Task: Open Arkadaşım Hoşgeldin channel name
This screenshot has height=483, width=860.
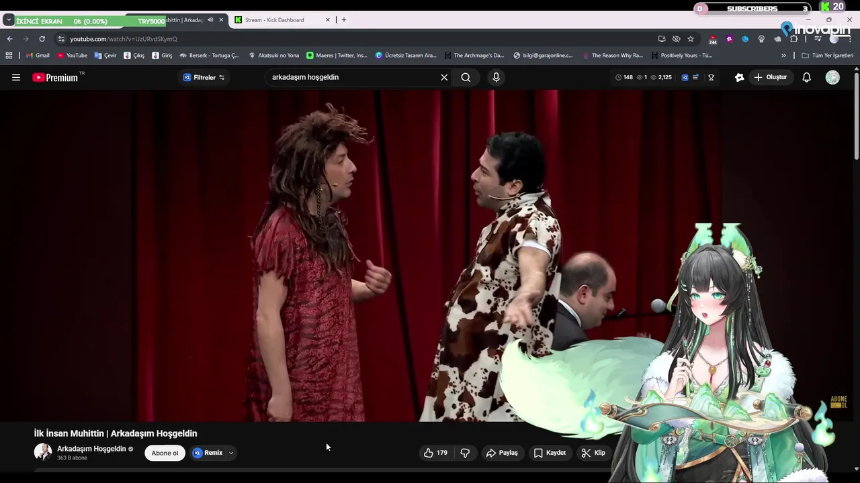Action: tap(91, 449)
